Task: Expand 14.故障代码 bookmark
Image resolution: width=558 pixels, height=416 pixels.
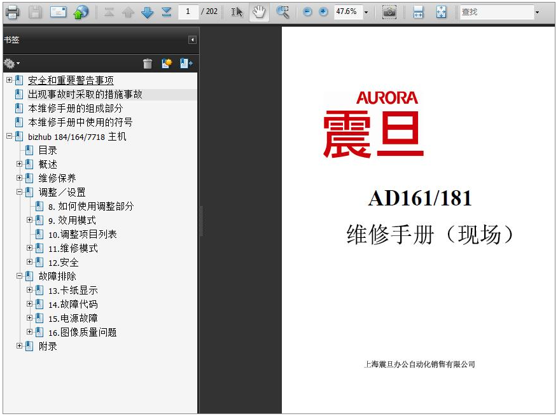Action: click(29, 304)
